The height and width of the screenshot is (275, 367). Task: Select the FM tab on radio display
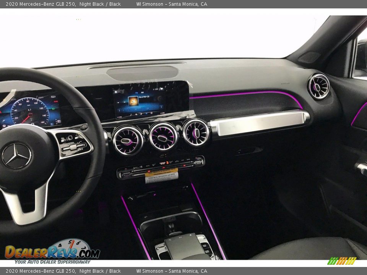tap(136, 92)
